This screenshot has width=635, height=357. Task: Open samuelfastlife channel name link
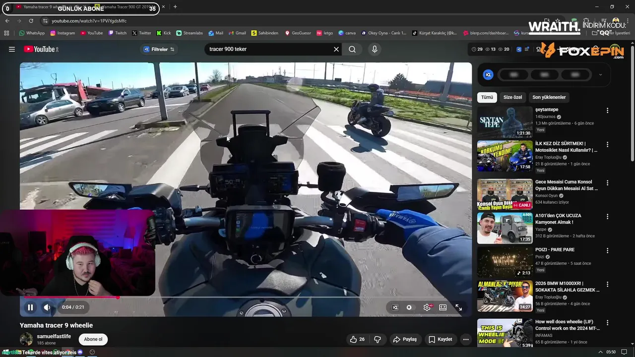[54, 336]
